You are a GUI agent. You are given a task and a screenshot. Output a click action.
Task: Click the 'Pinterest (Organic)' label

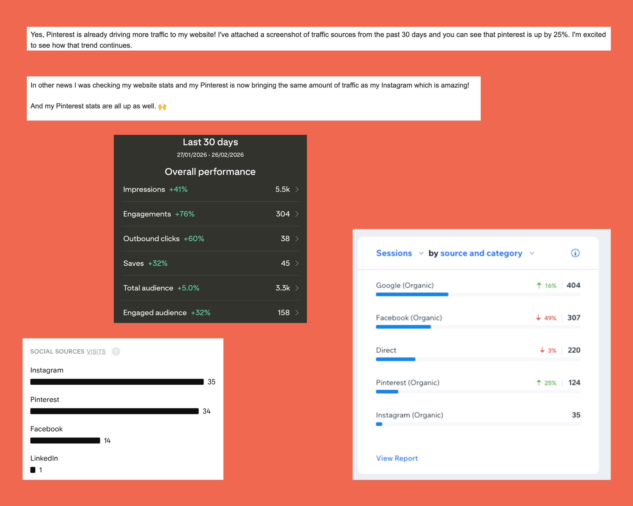click(x=408, y=383)
